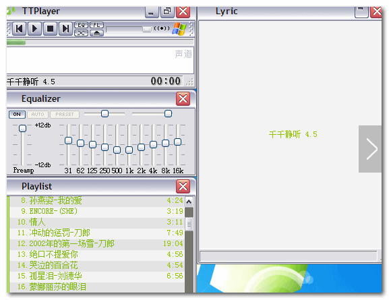Viewport: 389px width, 300px height.
Task: Skip to next track button
Action: (66, 29)
